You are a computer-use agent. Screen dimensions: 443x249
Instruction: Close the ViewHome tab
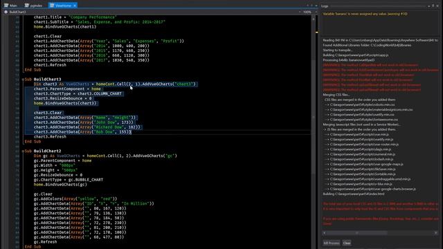click(75, 6)
